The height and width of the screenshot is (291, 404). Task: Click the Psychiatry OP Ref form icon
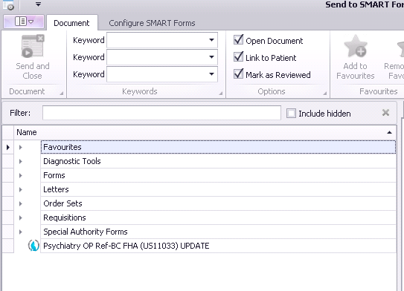(x=33, y=246)
